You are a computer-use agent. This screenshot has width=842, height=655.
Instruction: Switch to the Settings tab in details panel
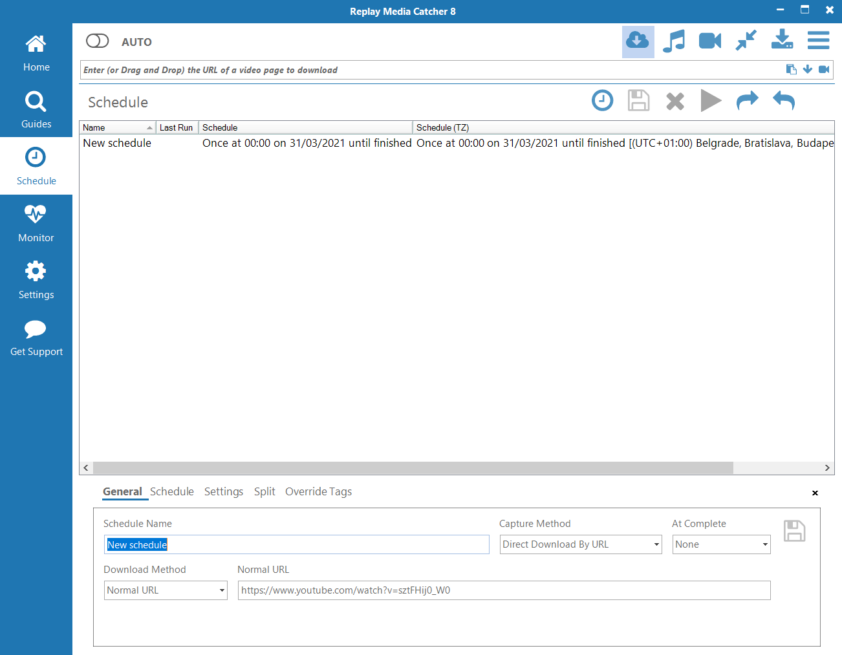224,491
